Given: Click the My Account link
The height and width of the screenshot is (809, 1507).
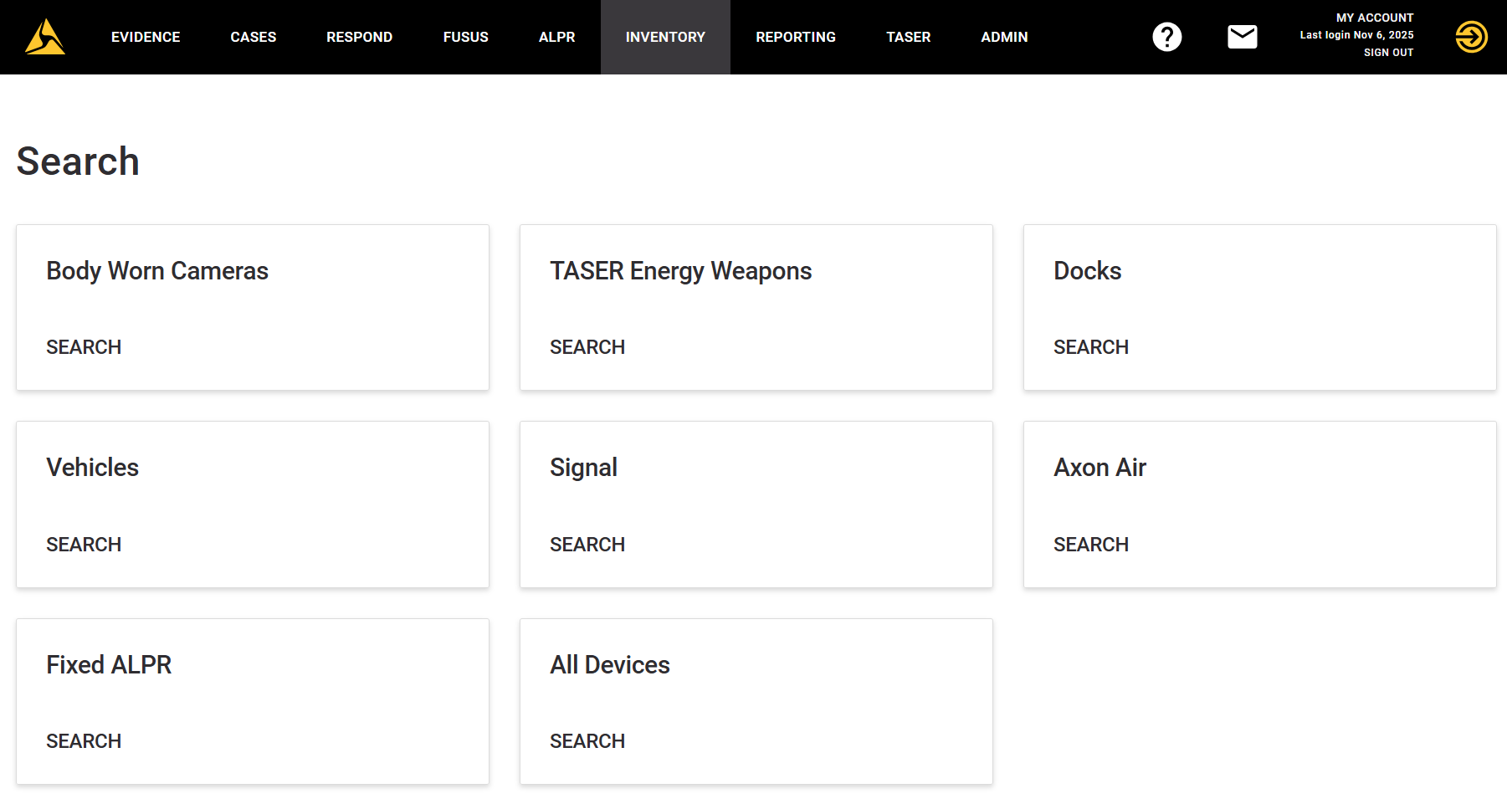Looking at the screenshot, I should [1374, 18].
